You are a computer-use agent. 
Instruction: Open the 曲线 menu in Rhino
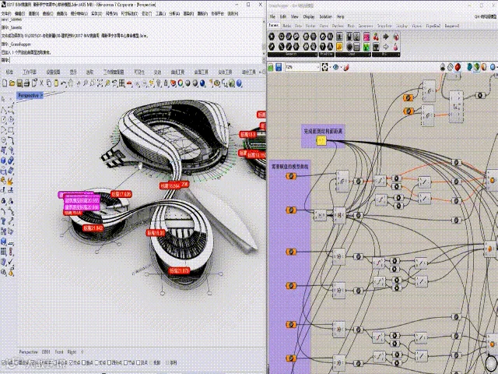pyautogui.click(x=47, y=14)
